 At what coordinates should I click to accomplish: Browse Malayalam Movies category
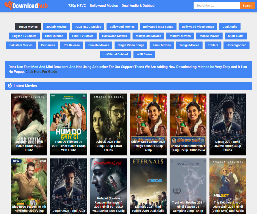pyautogui.click(x=148, y=36)
